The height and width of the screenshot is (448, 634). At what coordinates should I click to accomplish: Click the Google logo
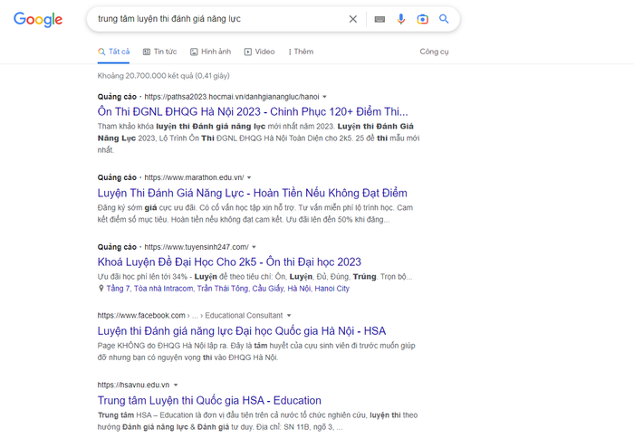coord(38,20)
